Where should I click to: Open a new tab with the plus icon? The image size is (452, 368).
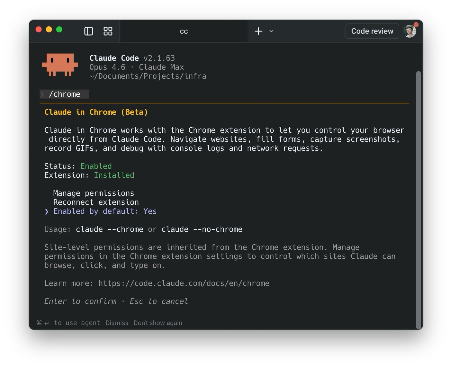[x=258, y=31]
